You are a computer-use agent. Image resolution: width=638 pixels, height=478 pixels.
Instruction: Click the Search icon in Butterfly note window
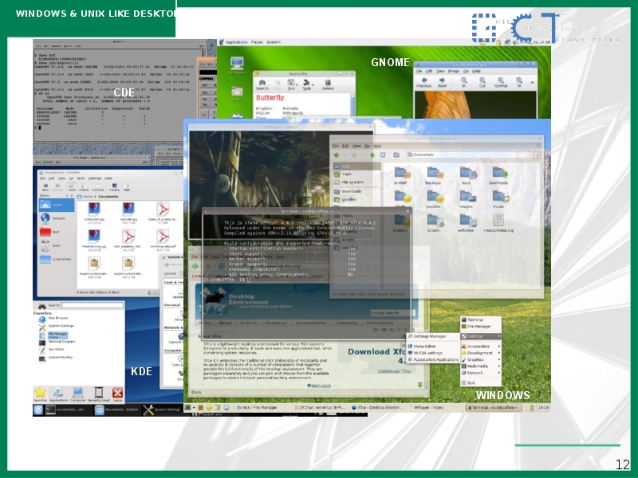tap(264, 84)
